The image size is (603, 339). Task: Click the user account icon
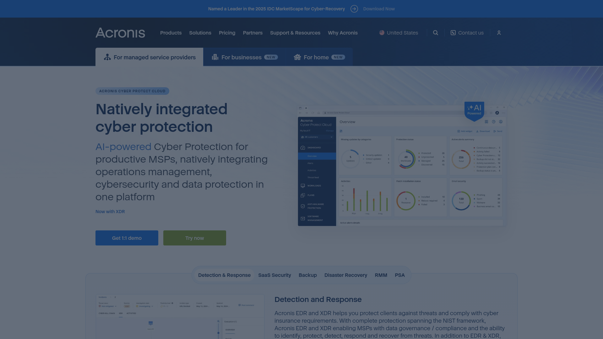click(499, 33)
